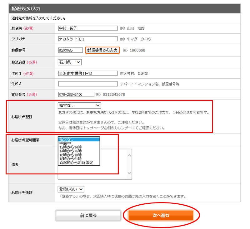Click the お届け希望時間帯 label
The width and height of the screenshot is (250, 229).
coord(25,140)
